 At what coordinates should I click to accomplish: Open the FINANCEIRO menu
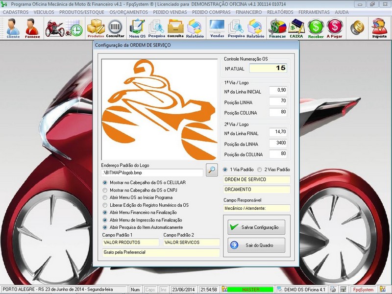point(248,12)
